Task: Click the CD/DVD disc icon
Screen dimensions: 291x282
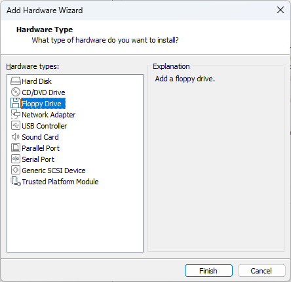Action: pos(16,92)
